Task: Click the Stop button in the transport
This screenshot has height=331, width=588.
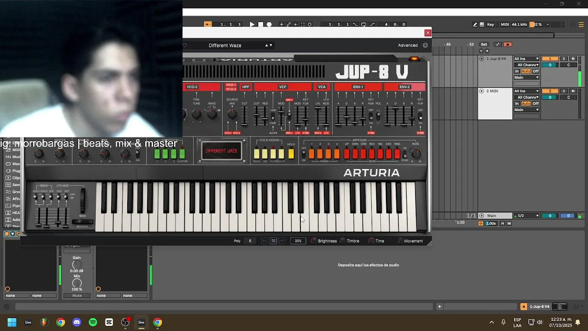Action: (260, 24)
